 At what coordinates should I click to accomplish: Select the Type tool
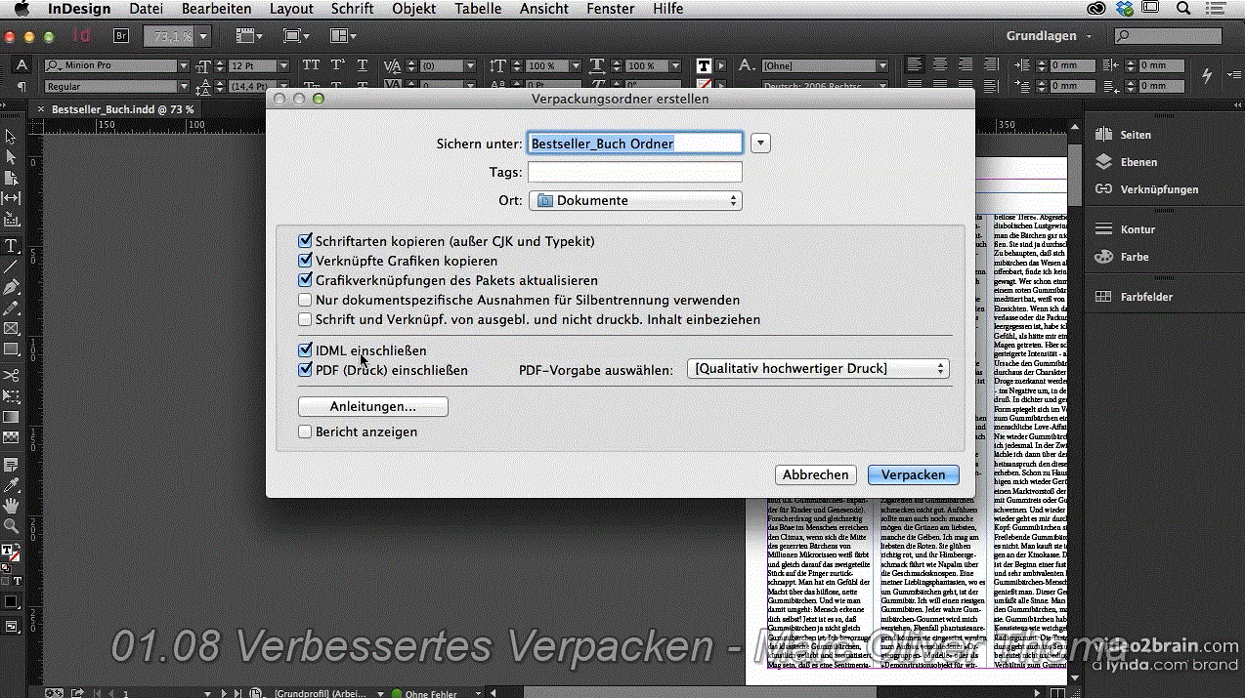click(12, 245)
